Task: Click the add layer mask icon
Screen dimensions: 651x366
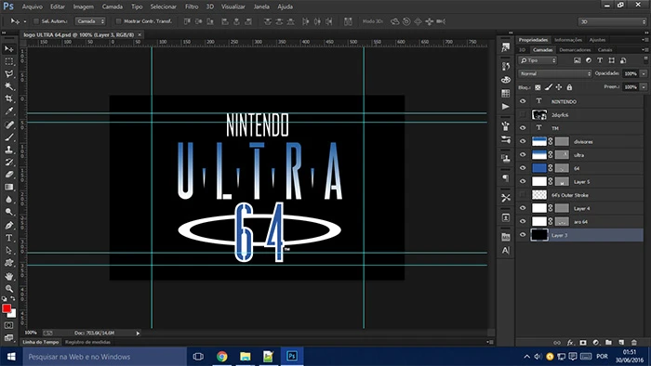Action: (x=583, y=343)
